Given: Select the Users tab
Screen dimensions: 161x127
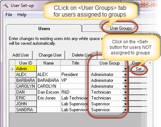Looking at the screenshot, I should 44,28.
